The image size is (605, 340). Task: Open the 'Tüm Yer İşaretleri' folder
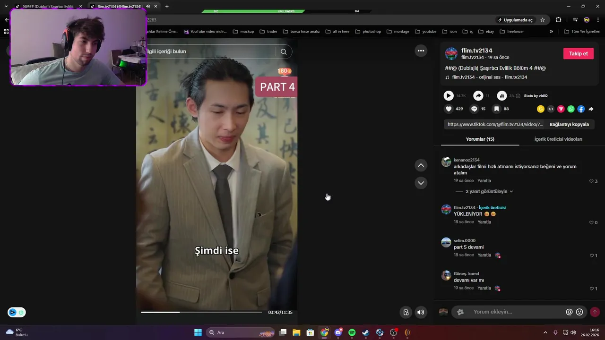point(582,31)
